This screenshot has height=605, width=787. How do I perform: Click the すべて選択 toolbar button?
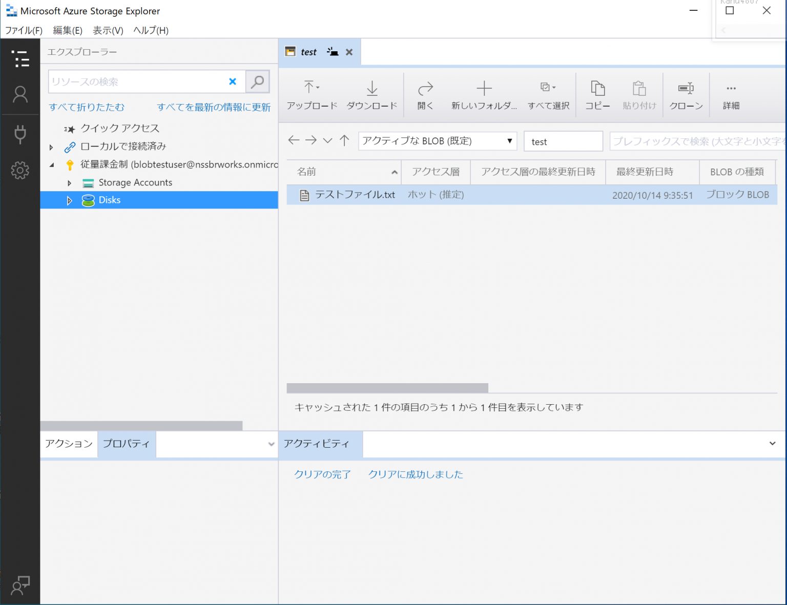point(548,95)
